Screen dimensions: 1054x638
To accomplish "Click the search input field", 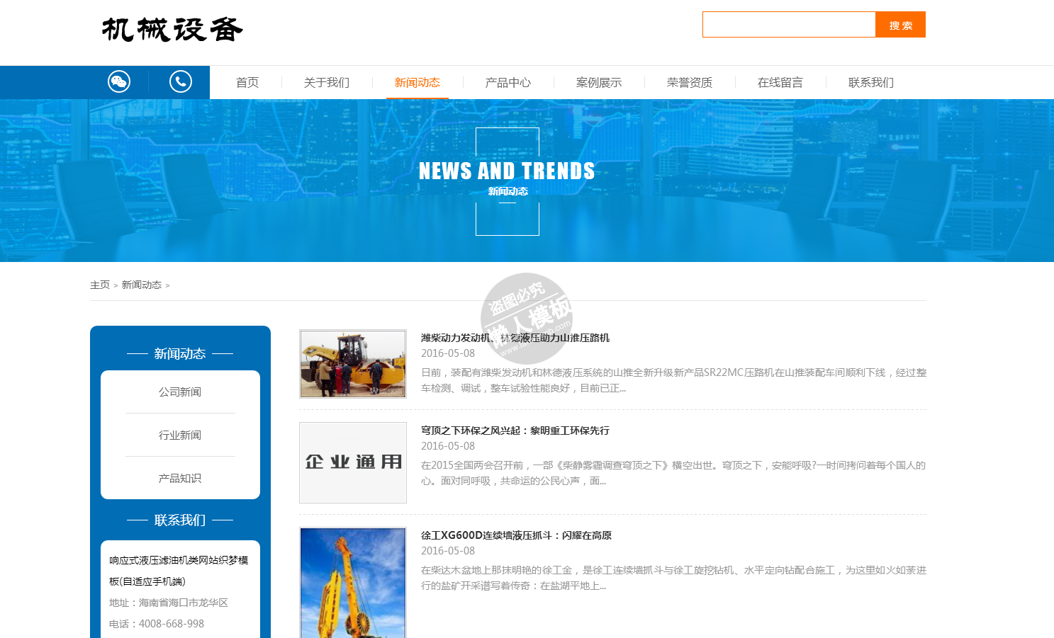I will 788,25.
